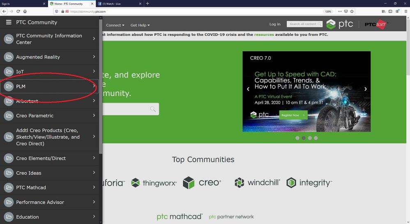410x224 pixels.
Task: Open the integrity community logo link
Action: 309,183
